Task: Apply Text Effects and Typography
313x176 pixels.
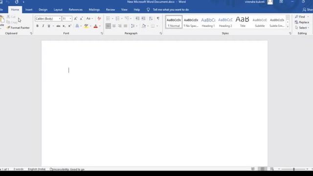Action: [x=77, y=26]
